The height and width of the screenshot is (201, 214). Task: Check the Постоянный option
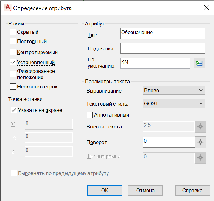(13, 41)
